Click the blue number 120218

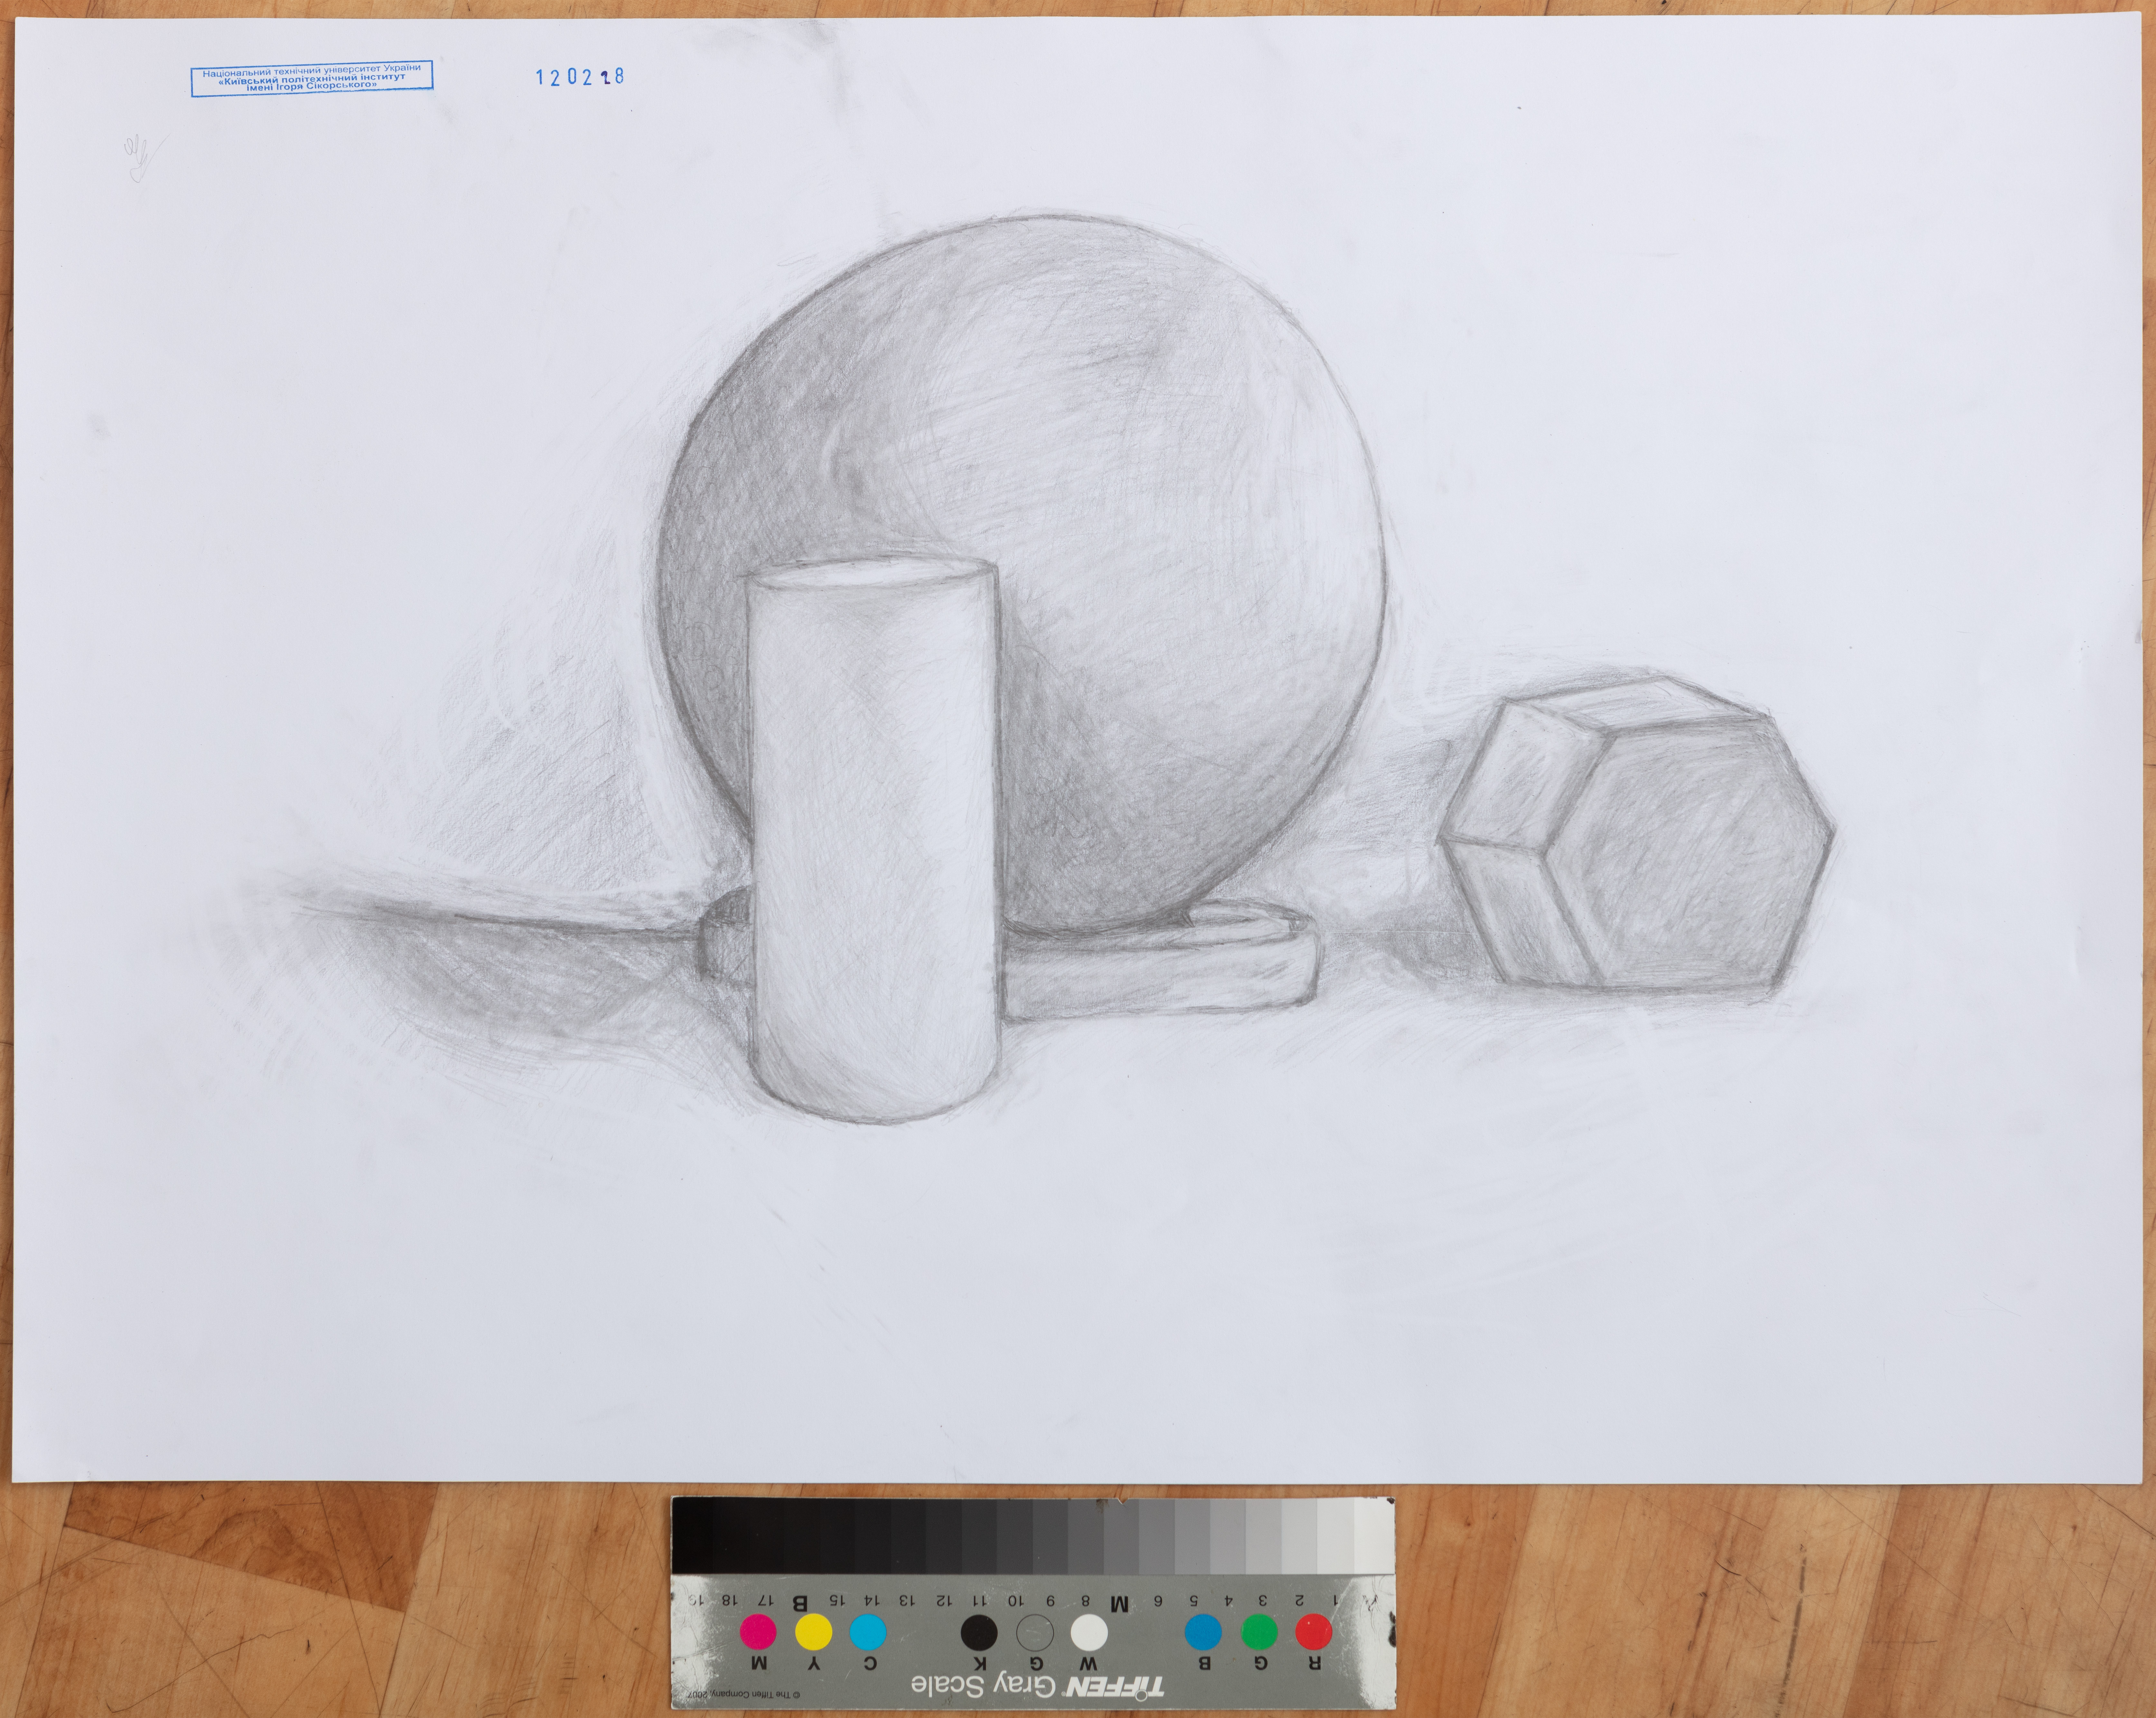point(580,77)
